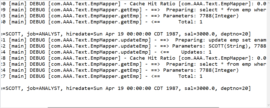
Task: Click the second getEmp Preparing select line
Action: [x=134, y=64]
